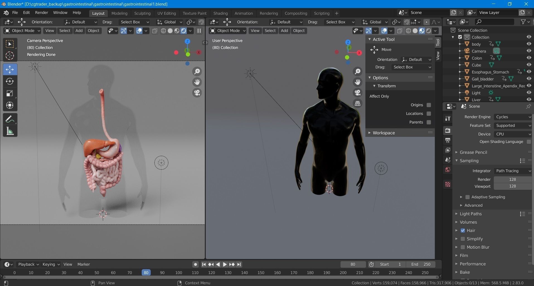The width and height of the screenshot is (534, 286).
Task: Switch perspective/orthographic grid icon in right viewport
Action: pos(358,103)
